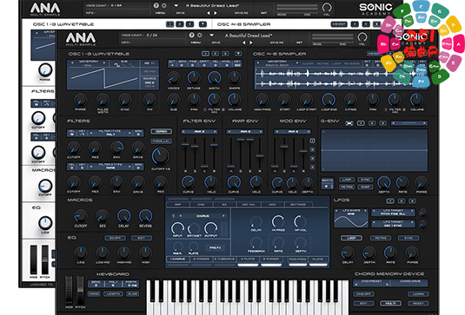Click Multi button in Chord Memory Device
The width and height of the screenshot is (465, 315).
point(391,304)
